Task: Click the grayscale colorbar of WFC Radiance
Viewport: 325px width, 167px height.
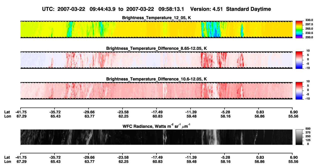Action: pyautogui.click(x=299, y=137)
